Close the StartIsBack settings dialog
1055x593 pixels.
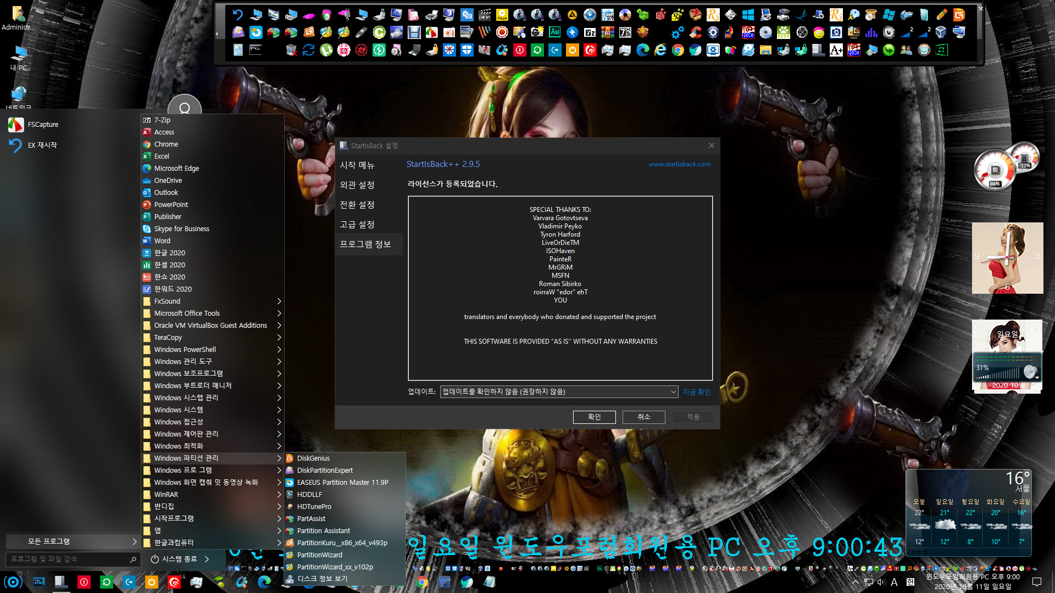click(711, 146)
